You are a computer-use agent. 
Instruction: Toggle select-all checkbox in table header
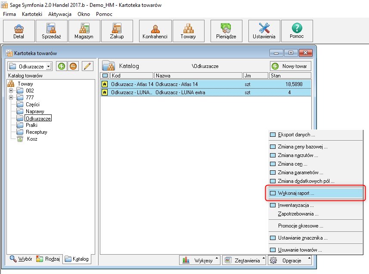click(x=105, y=76)
